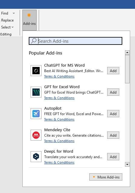
Task: Click the Search Add-ins input field
Action: [x=75, y=41]
